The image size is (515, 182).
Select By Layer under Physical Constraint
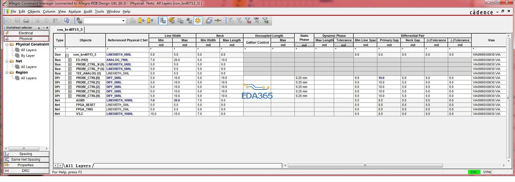point(28,56)
